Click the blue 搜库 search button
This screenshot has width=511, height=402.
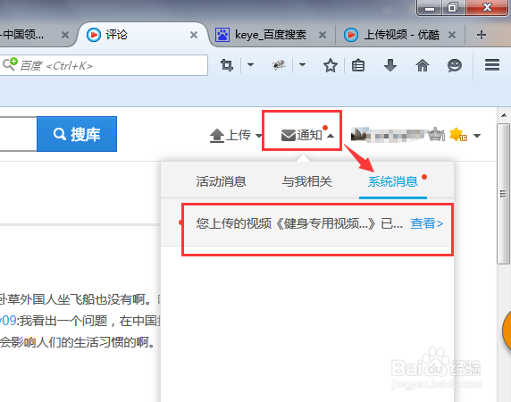click(77, 134)
